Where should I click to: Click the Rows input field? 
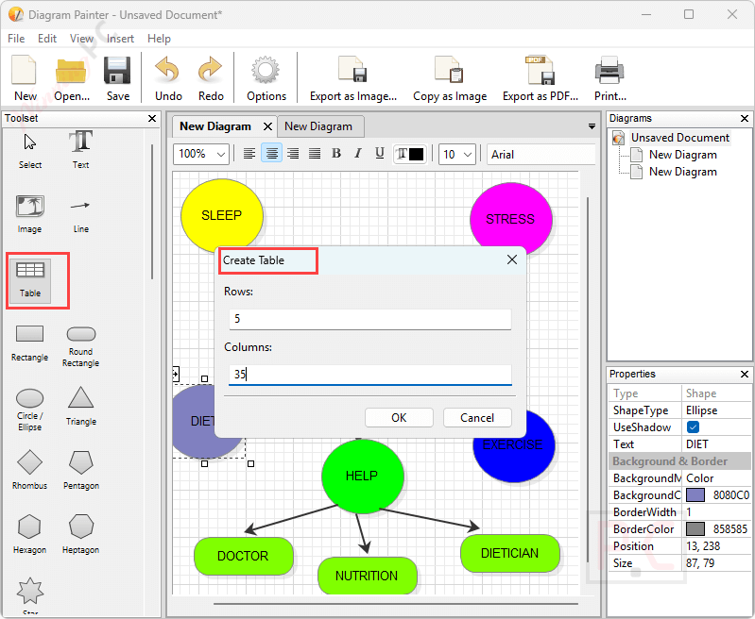(x=369, y=319)
